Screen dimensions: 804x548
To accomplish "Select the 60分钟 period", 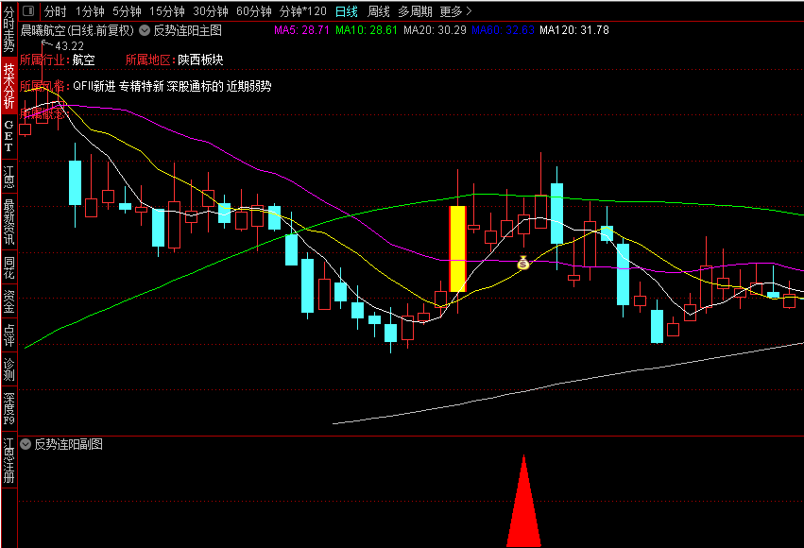I will (x=254, y=10).
